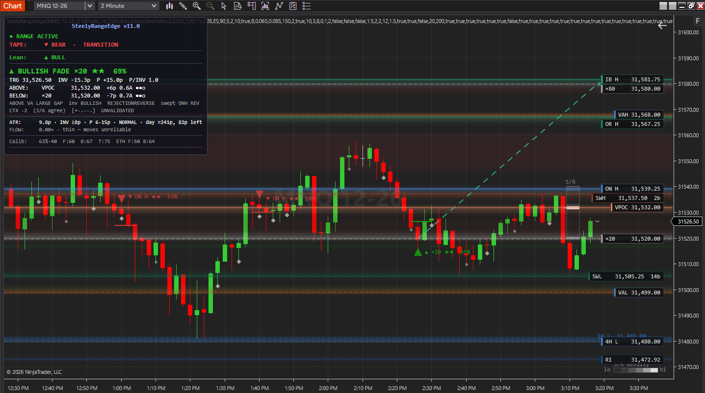
Task: Click the IB H 31,581.75 level label
Action: 632,79
